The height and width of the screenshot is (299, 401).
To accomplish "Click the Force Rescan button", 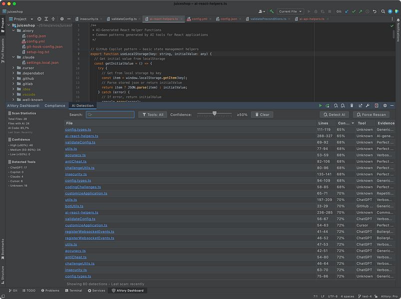I will click(371, 115).
